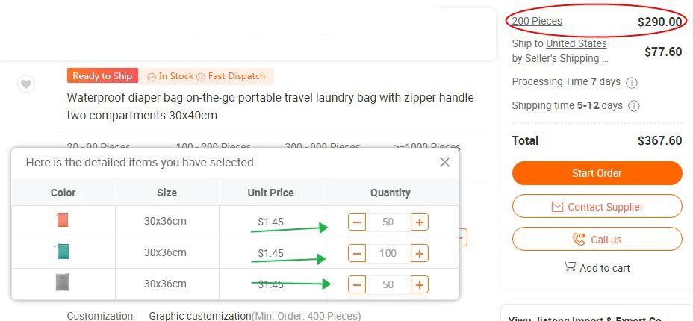Viewport: 693px width, 321px height.
Task: Edit the quantity field showing 100
Action: point(388,253)
